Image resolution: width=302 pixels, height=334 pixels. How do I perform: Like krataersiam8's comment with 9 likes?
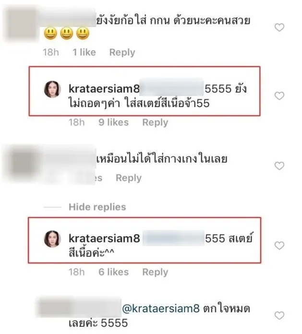279,95
